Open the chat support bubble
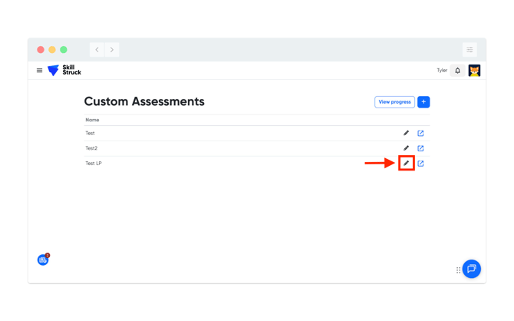Screen dimensions: 514x321 471,269
